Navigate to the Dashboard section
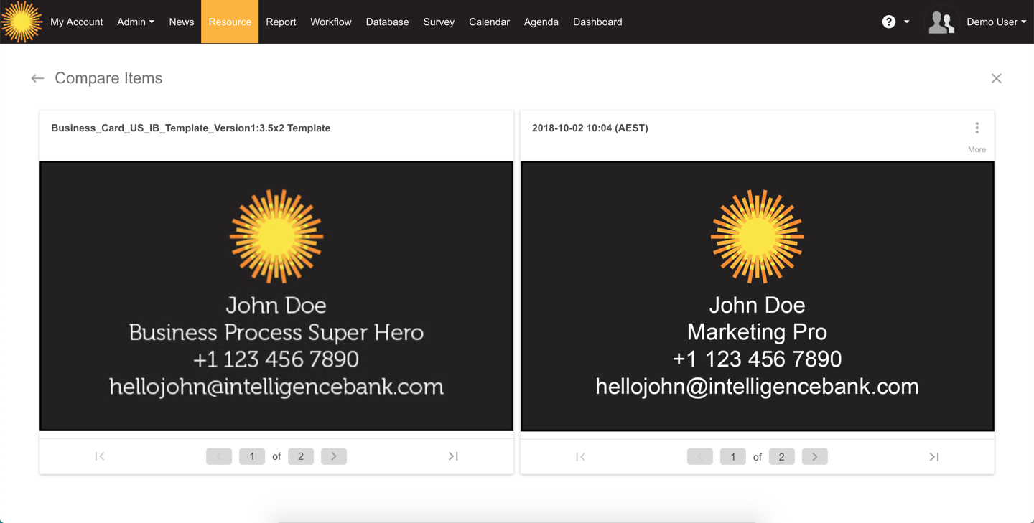This screenshot has width=1034, height=523. [597, 22]
